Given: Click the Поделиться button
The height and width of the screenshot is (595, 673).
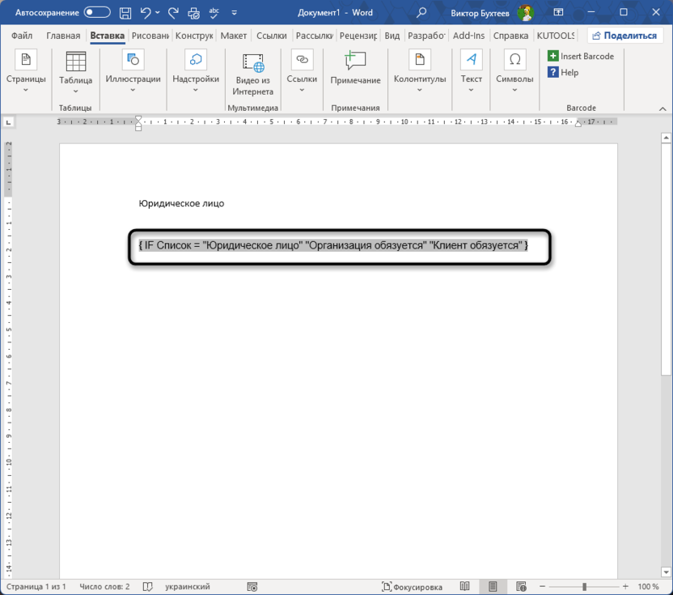Looking at the screenshot, I should pos(624,35).
